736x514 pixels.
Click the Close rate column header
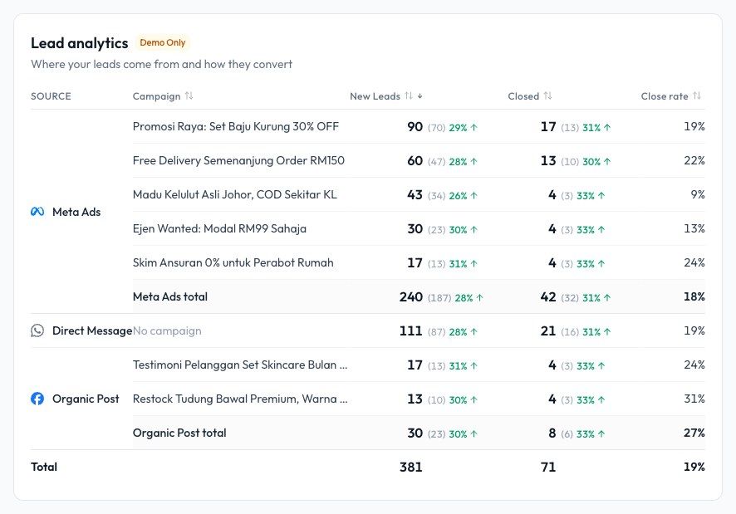665,96
